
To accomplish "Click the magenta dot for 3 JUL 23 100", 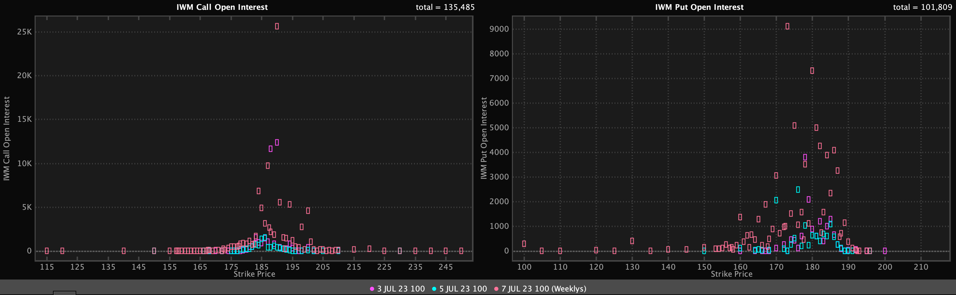I will (x=372, y=289).
